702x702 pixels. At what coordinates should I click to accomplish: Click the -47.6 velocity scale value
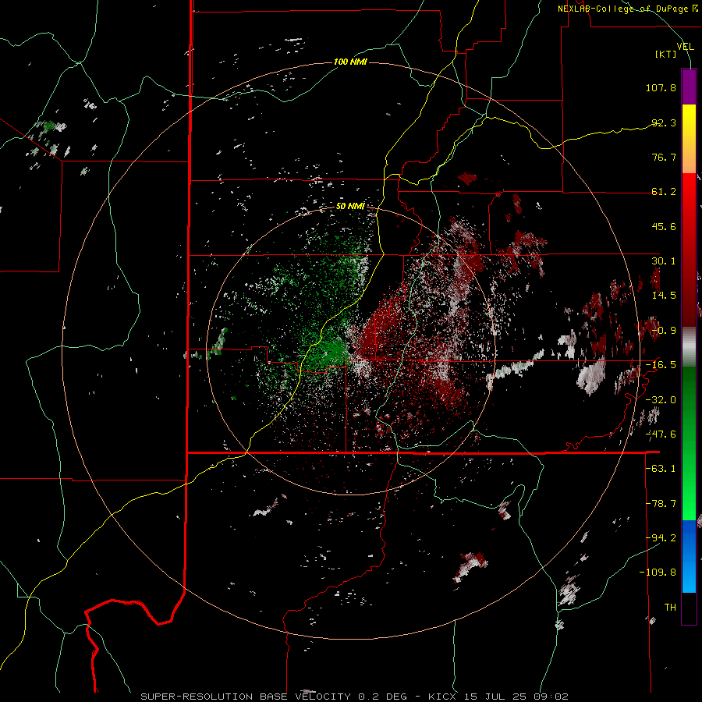point(661,434)
